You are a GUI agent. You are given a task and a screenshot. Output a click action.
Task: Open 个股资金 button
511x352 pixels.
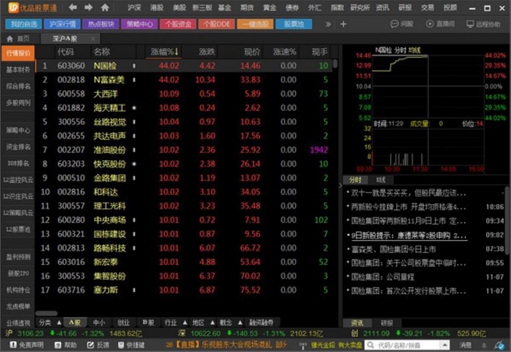tap(178, 24)
